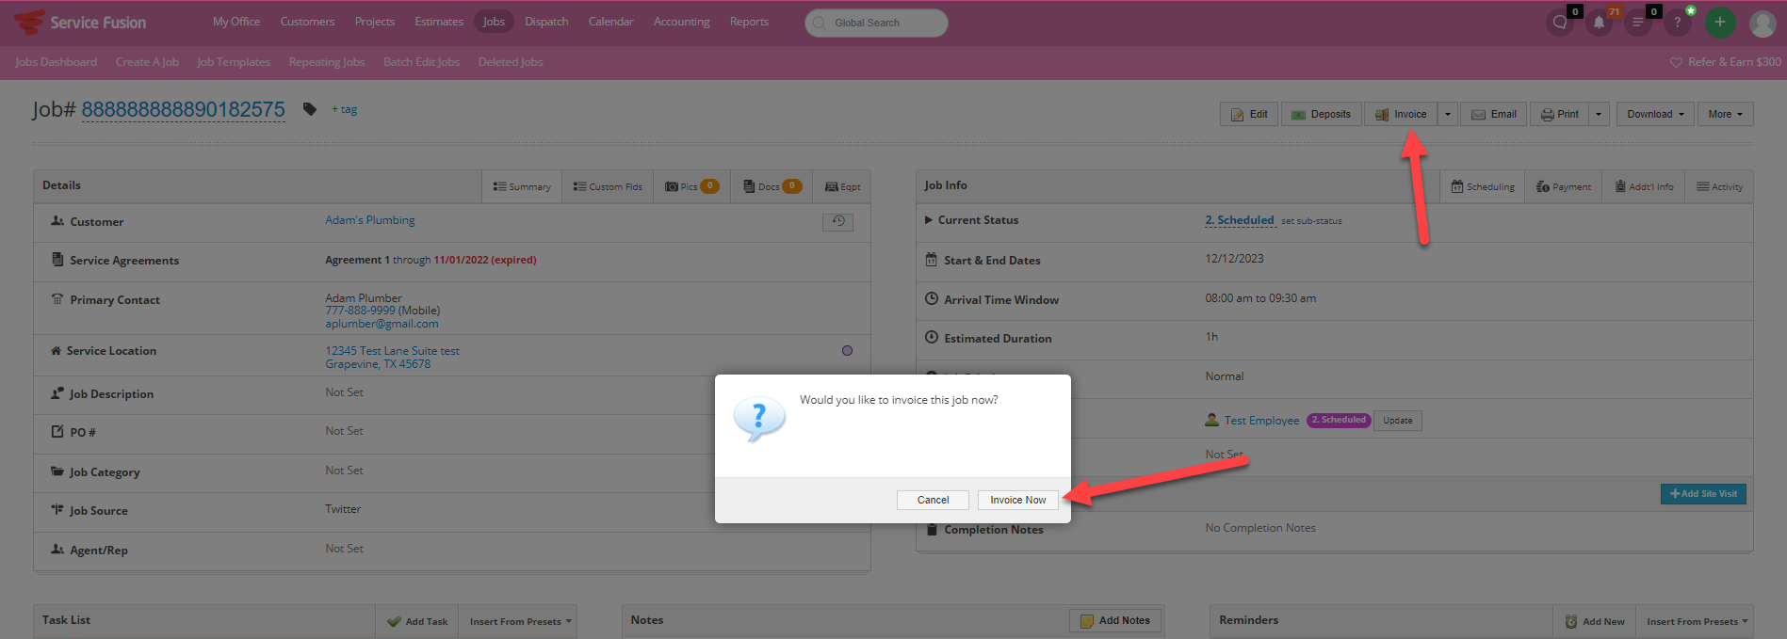Click Cancel in the invoice dialog
Viewport: 1787px width, 639px height.
tap(934, 500)
